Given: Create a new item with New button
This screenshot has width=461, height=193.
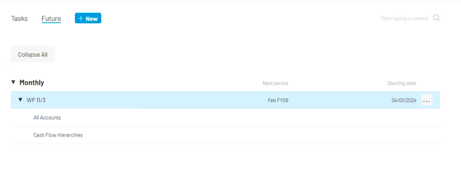Looking at the screenshot, I should 88,18.
